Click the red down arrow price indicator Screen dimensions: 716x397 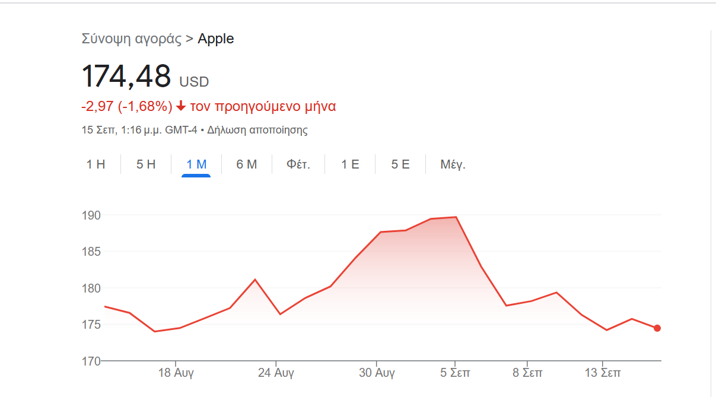[181, 107]
